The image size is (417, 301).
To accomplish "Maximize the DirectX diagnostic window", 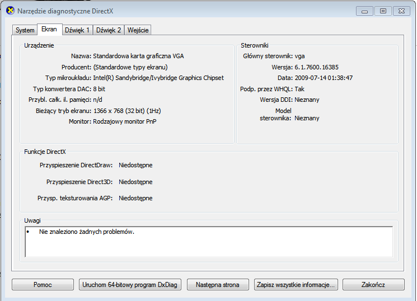I will pos(383,11).
